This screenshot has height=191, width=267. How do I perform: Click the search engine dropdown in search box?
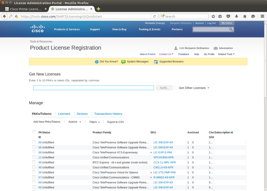pyautogui.click(x=163, y=16)
